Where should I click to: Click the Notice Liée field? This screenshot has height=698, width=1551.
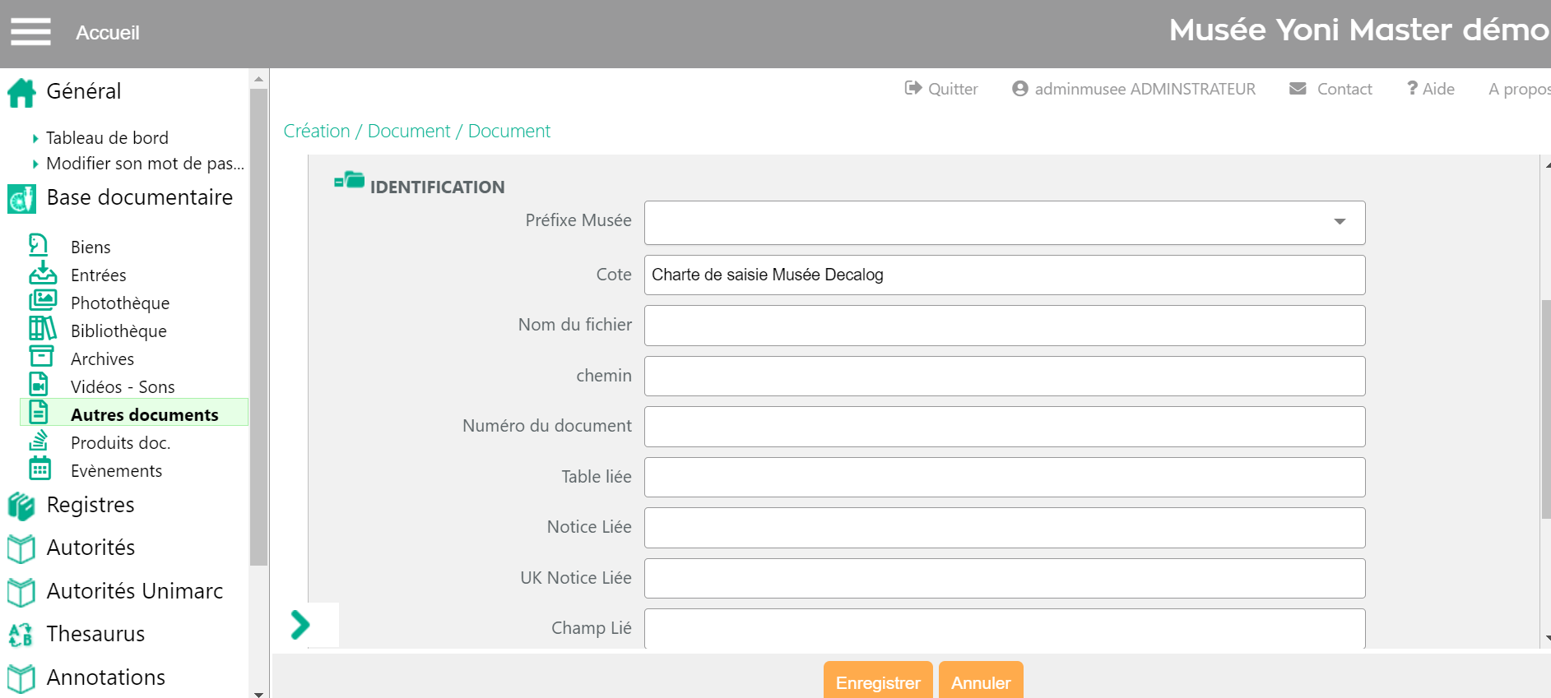click(1005, 528)
